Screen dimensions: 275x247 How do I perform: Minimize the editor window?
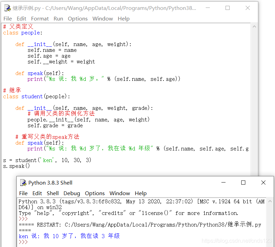[x=208, y=8]
